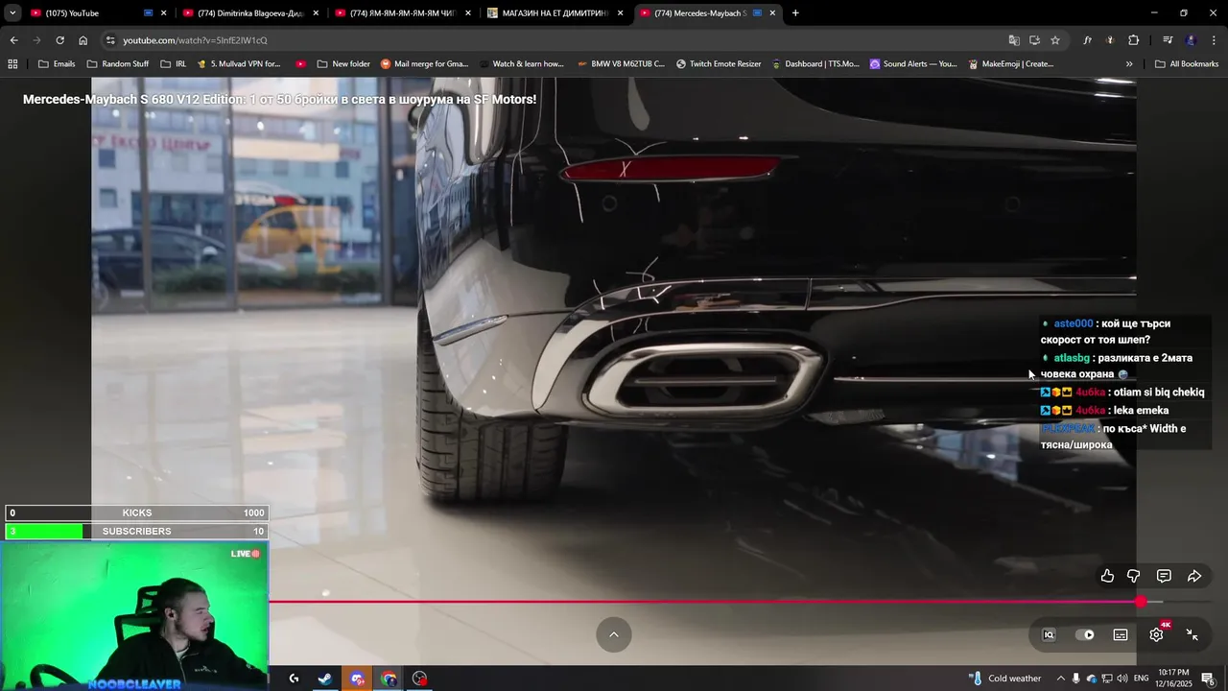Switch to МАГАЗИН НА ЕТ ДИМИТРИН tab
Screen dimensions: 1228x691
click(x=556, y=13)
